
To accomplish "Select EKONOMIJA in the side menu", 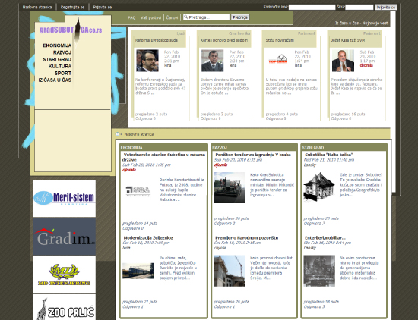I will coord(57,45).
